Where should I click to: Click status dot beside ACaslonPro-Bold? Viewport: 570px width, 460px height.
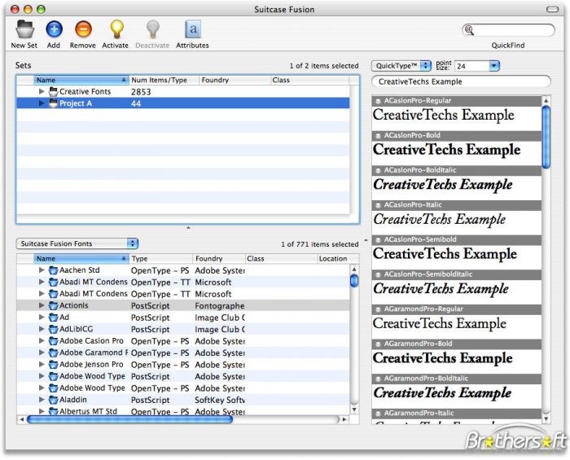(378, 136)
